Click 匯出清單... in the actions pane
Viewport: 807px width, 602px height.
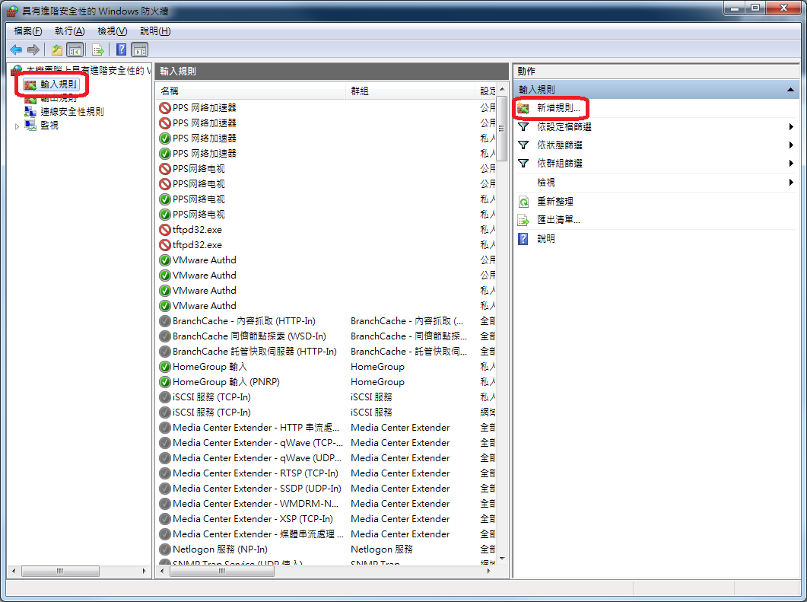(558, 220)
